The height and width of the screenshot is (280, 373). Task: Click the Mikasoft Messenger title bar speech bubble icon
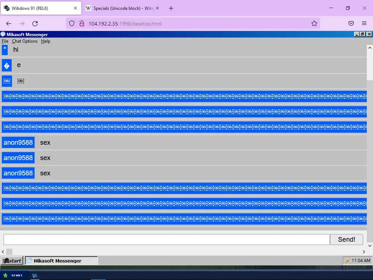point(3,34)
